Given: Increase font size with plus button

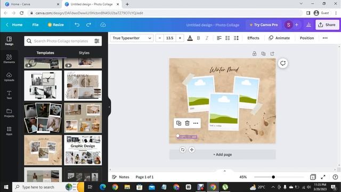Looking at the screenshot, I should click(180, 38).
